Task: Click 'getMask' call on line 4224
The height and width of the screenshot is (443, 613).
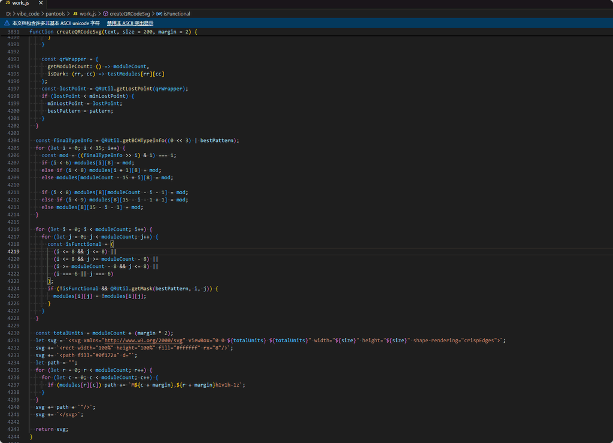Action: pyautogui.click(x=142, y=289)
